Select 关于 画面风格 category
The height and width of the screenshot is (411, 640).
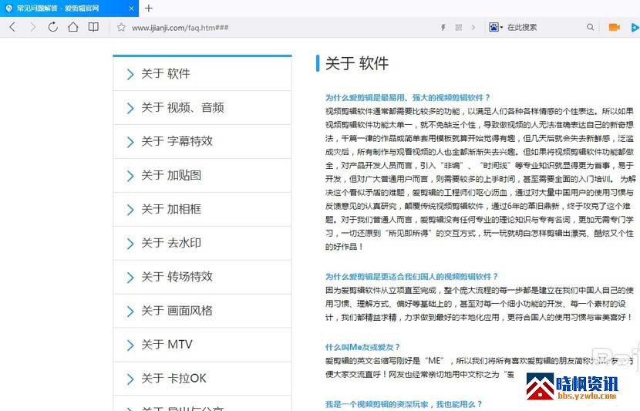pyautogui.click(x=202, y=311)
